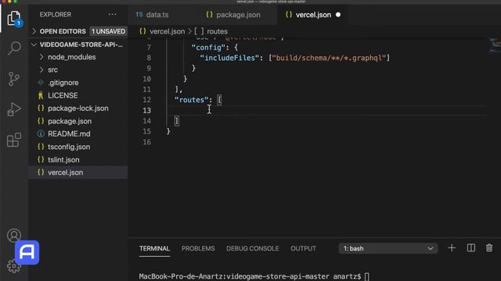Click the "includeFiles" key on line 8
This screenshot has width=501, height=281.
(229, 58)
